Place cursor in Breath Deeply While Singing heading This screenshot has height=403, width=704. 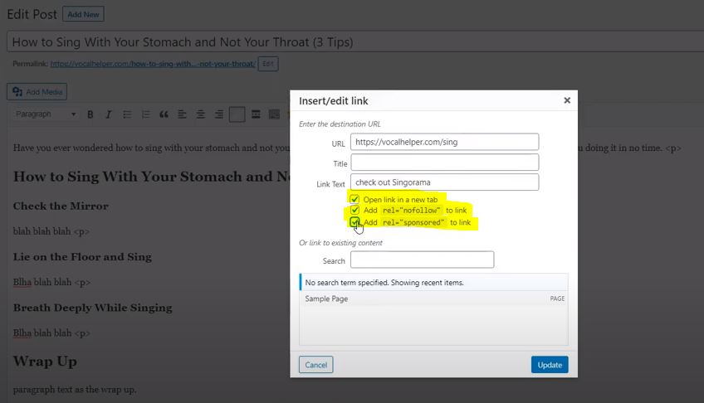click(x=92, y=308)
